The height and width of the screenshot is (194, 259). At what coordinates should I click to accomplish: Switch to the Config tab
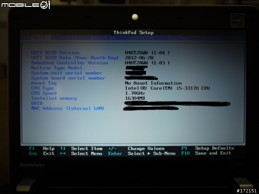(x=68, y=38)
